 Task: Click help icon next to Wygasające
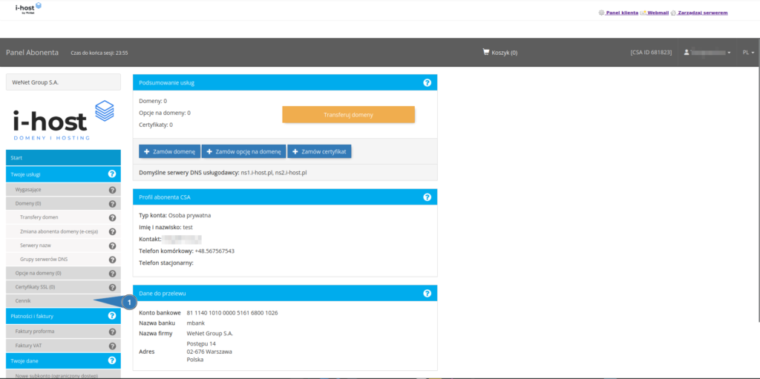[x=112, y=190]
